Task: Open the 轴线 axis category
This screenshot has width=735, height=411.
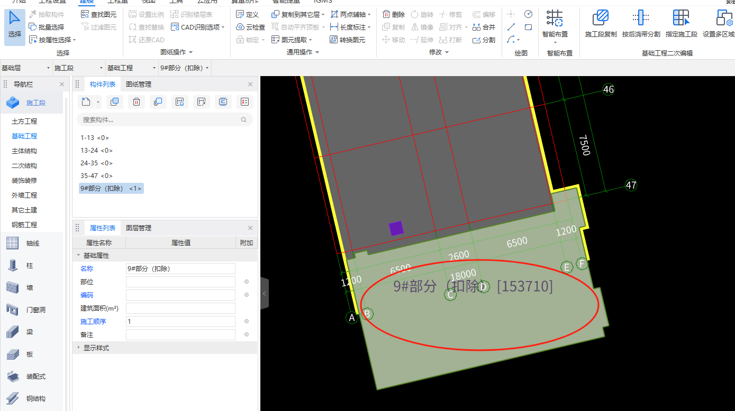Action: click(x=32, y=244)
